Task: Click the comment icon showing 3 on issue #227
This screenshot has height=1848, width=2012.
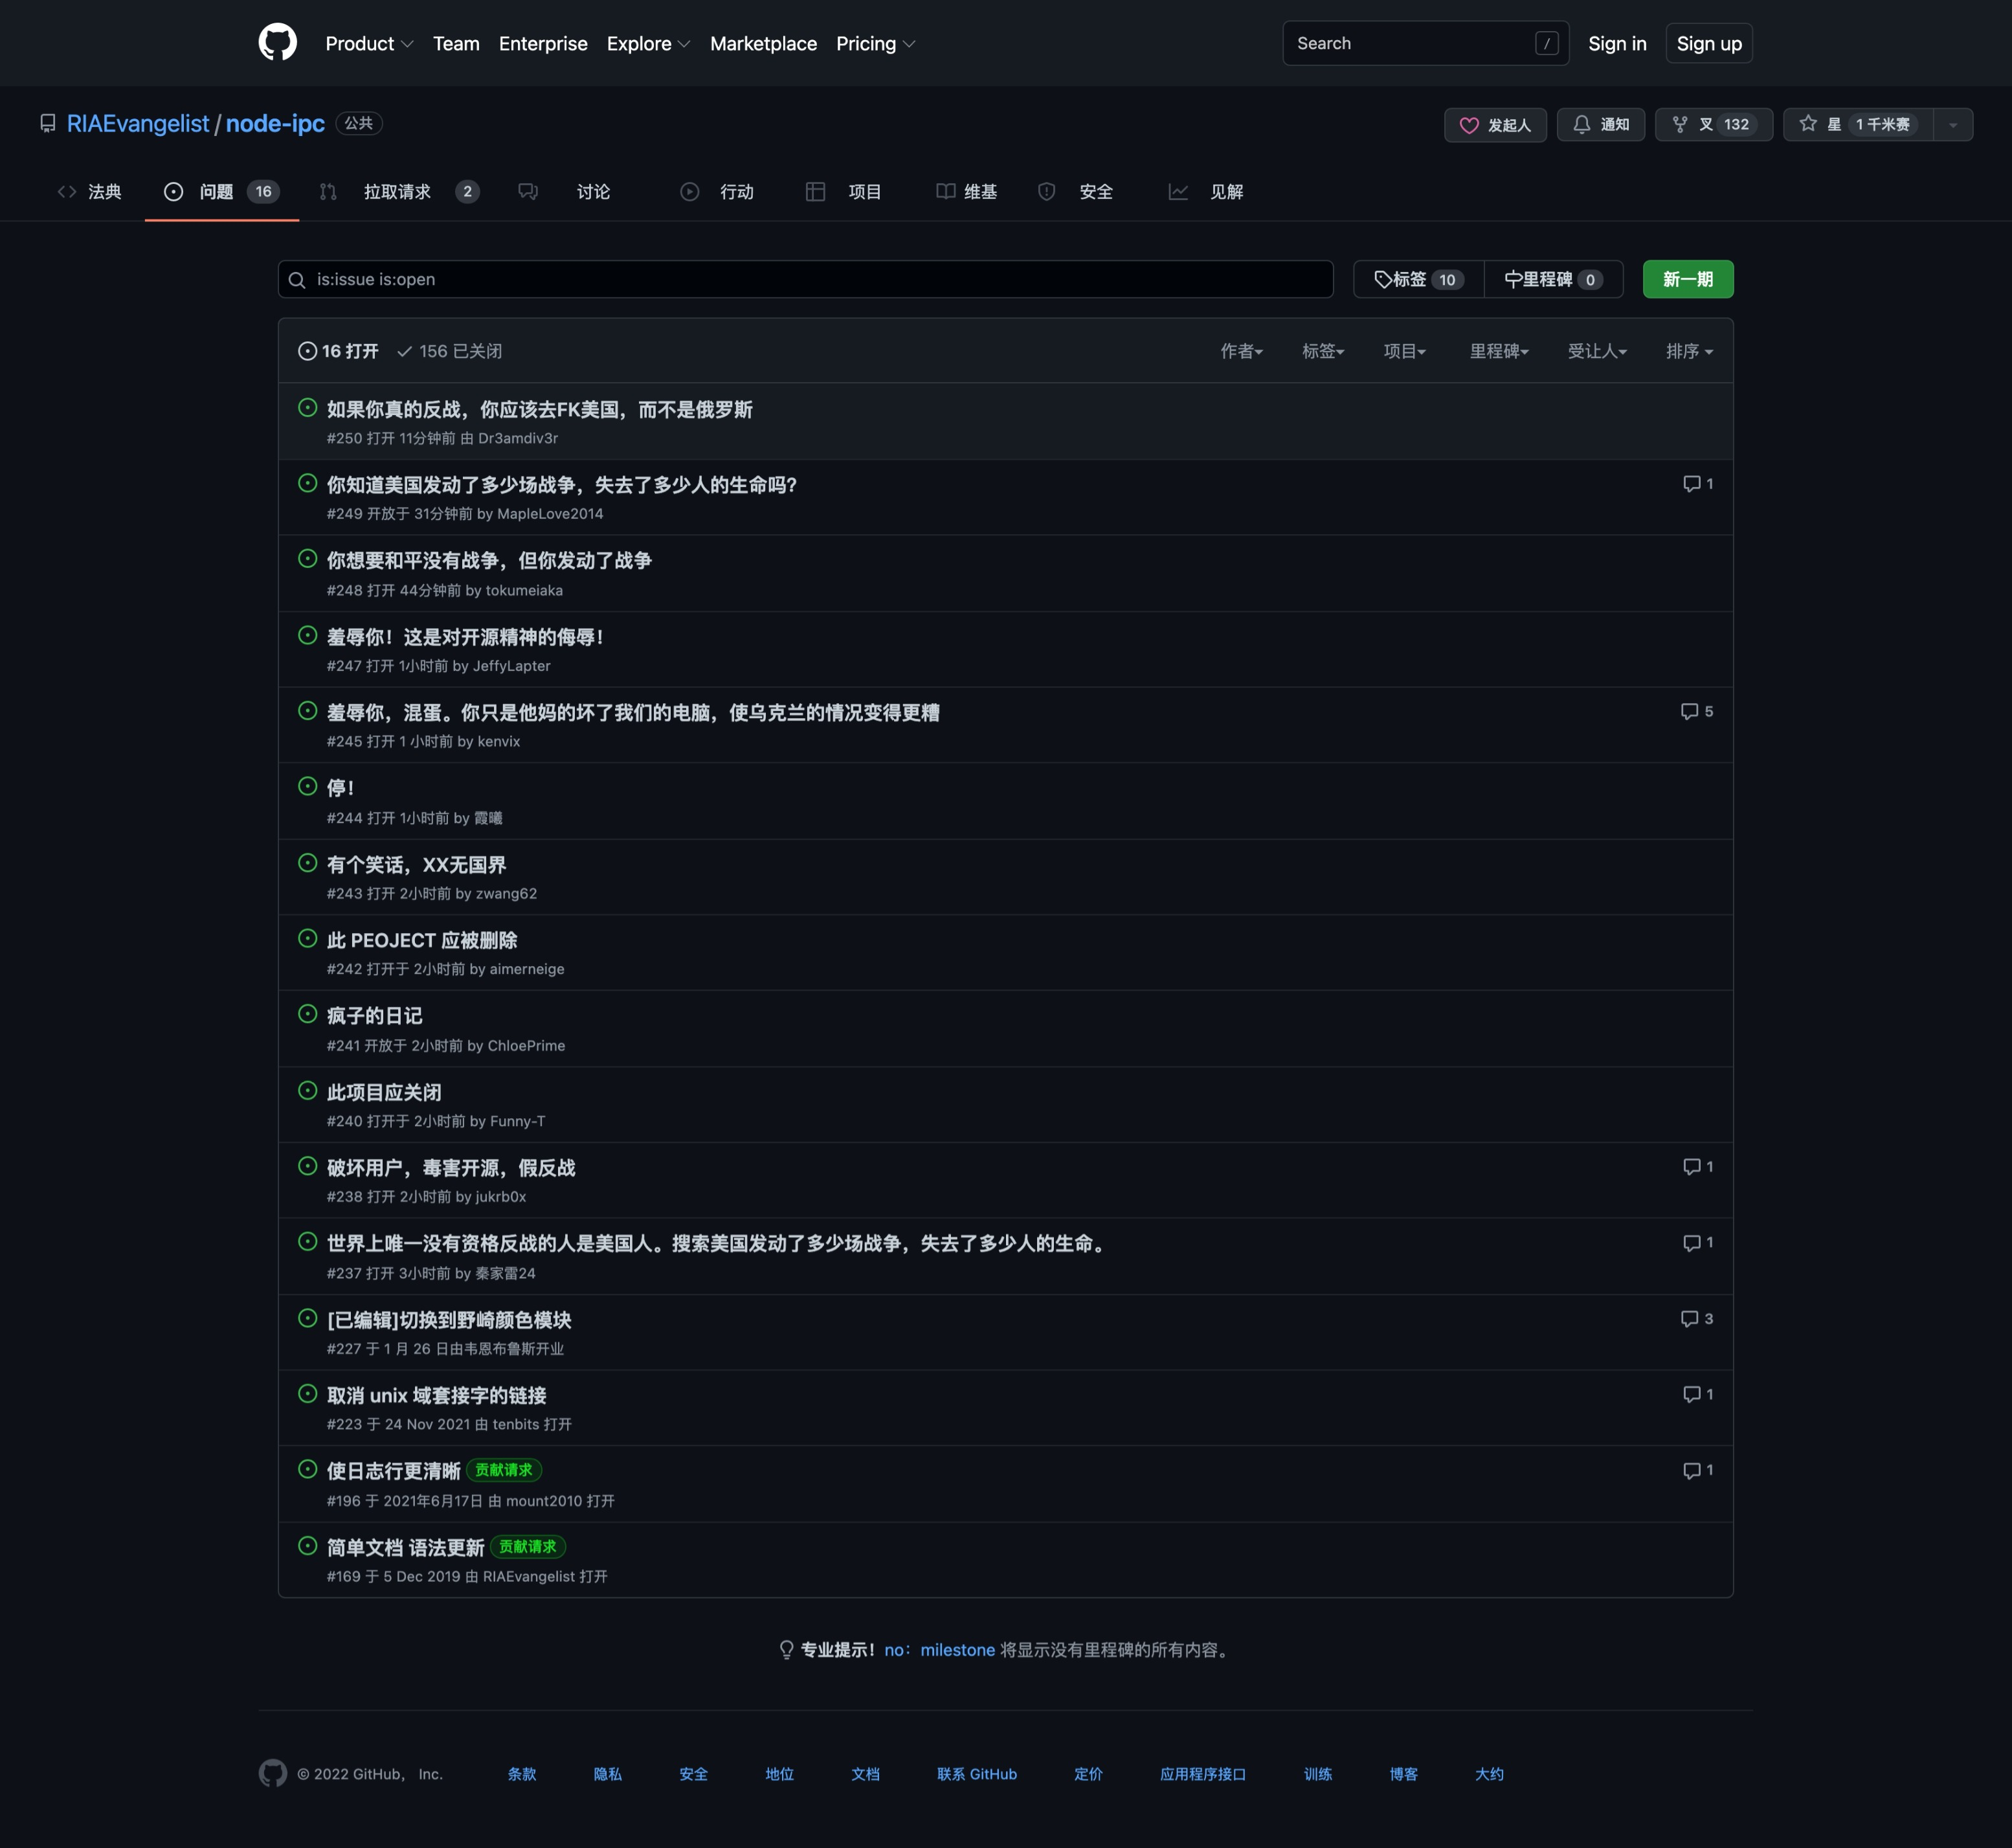Action: 1689,1319
